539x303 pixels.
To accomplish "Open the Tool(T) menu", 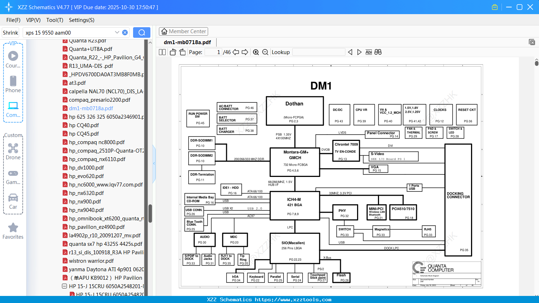I will pos(55,20).
